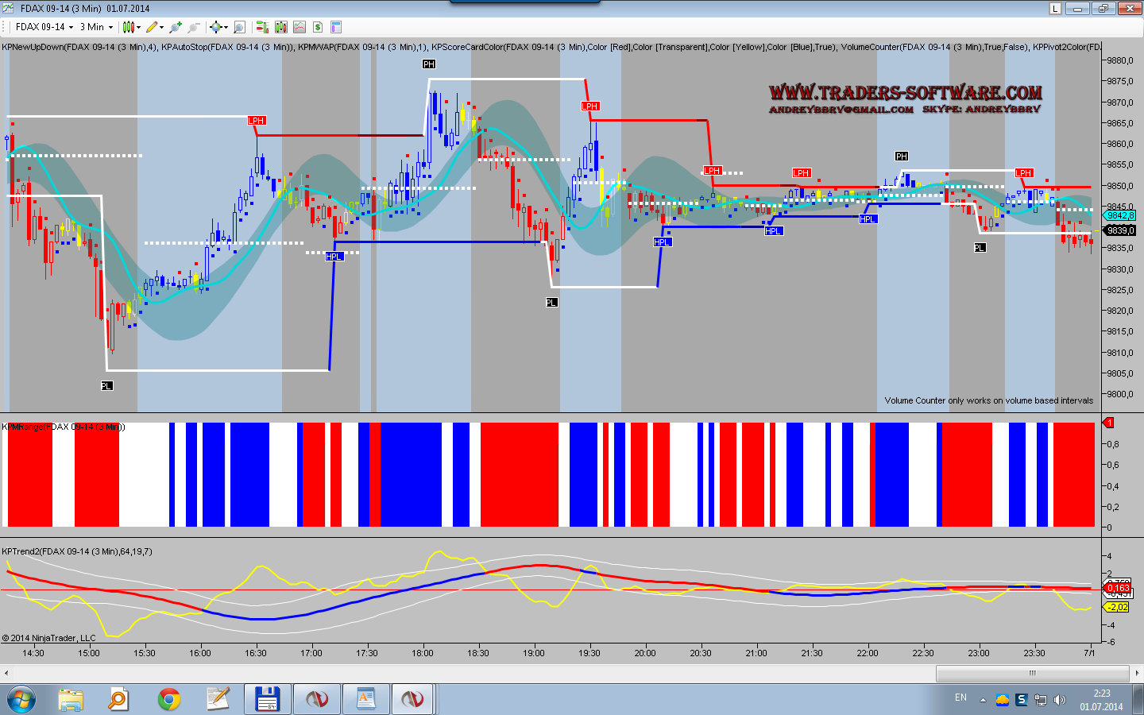
Task: Select the pencil drawing tools icon
Action: pyautogui.click(x=152, y=27)
